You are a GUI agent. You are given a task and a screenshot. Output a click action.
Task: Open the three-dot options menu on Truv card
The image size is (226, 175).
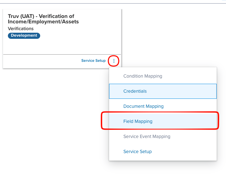114,61
